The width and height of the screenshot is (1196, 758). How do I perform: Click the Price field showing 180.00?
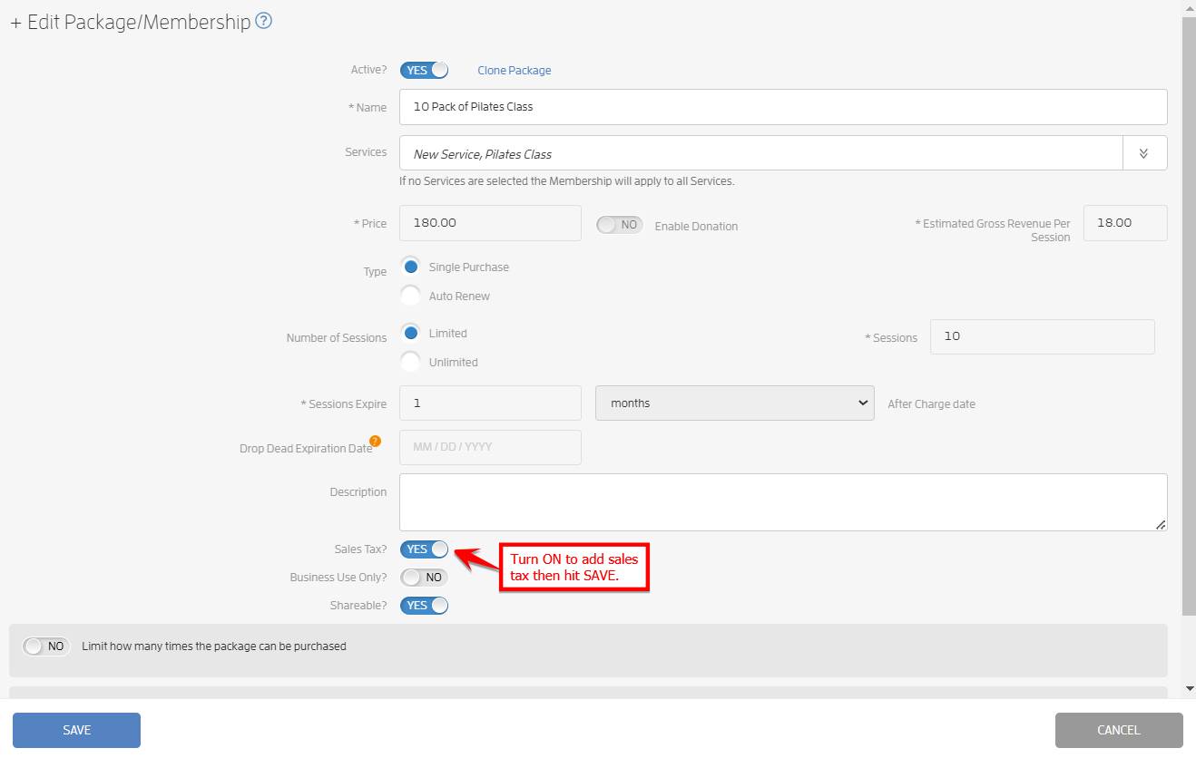(490, 223)
